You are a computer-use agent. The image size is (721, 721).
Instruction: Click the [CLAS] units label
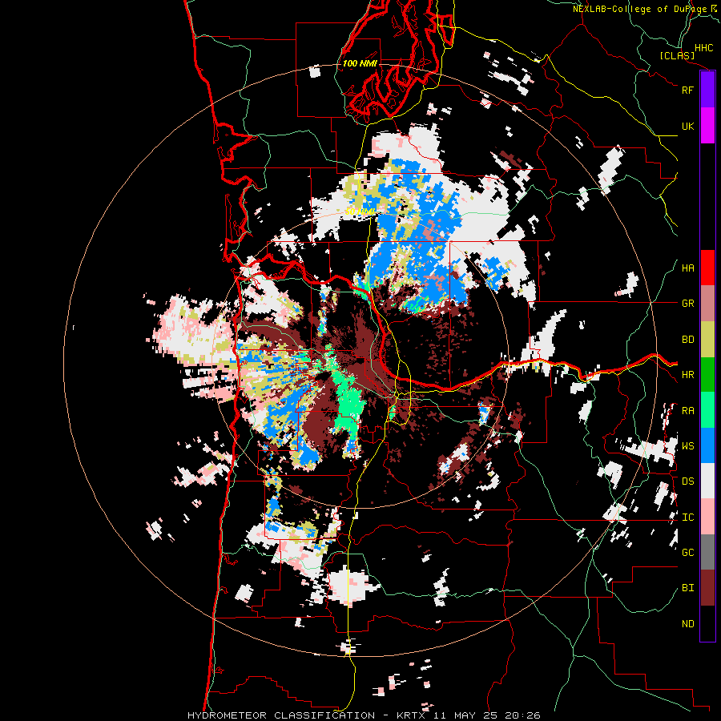click(677, 56)
